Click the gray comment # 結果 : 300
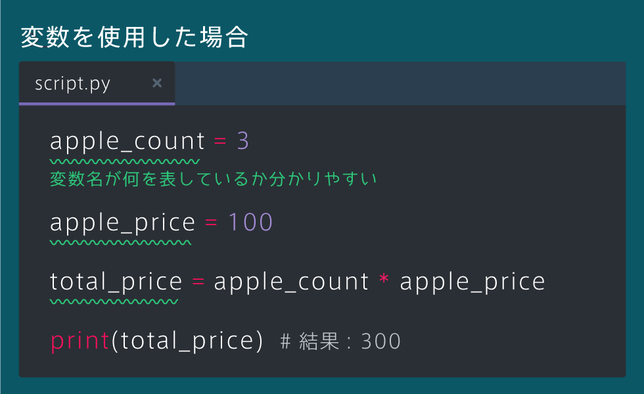Viewport: 644px width, 394px height. (x=340, y=341)
